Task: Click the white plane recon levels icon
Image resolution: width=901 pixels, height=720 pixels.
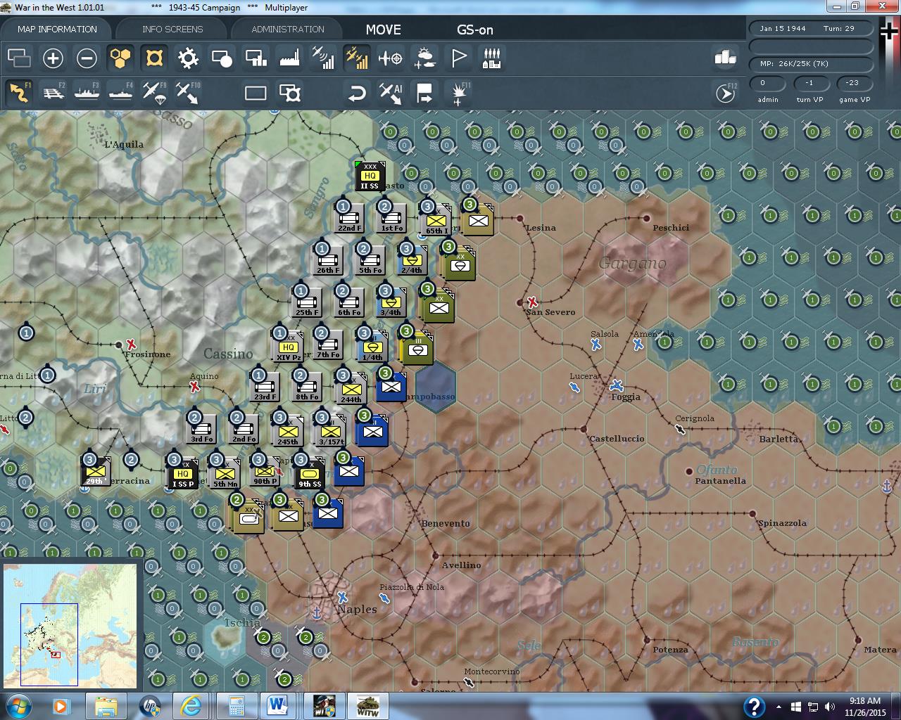Action: [323, 58]
